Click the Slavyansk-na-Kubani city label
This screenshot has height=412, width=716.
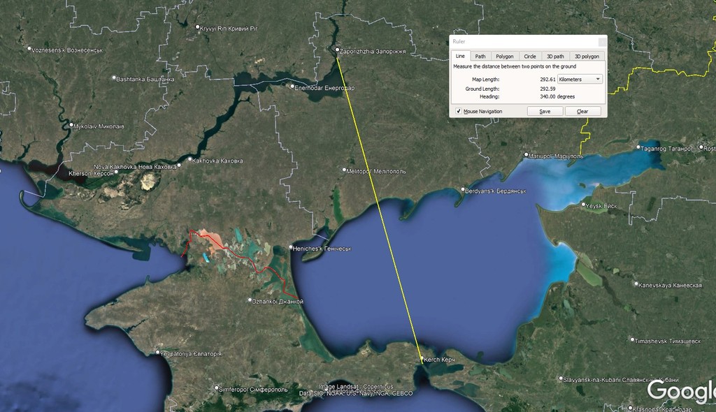pos(621,380)
